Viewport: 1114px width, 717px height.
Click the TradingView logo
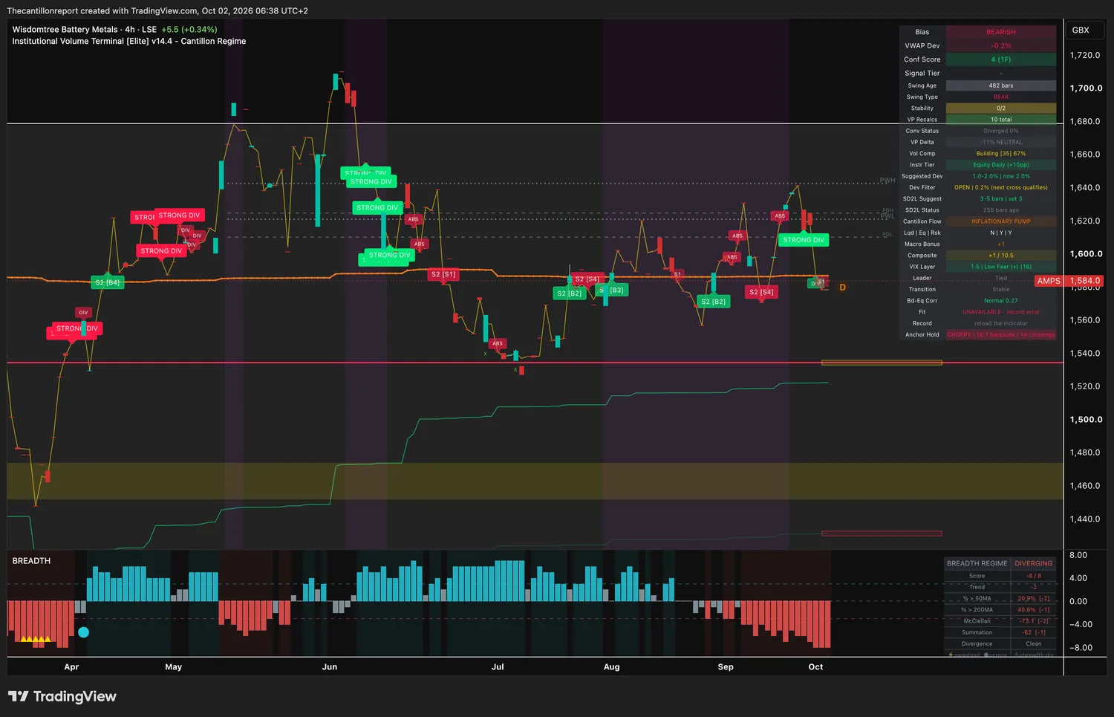(x=62, y=696)
